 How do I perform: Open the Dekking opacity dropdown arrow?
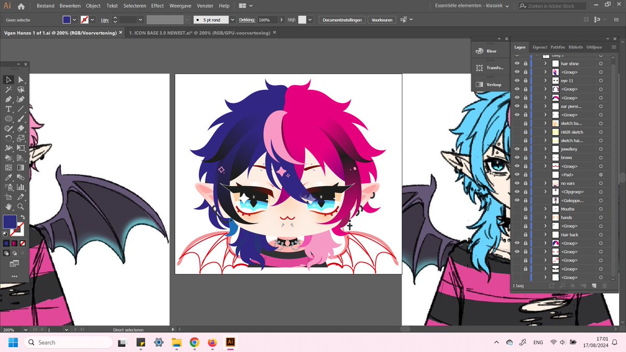click(281, 20)
